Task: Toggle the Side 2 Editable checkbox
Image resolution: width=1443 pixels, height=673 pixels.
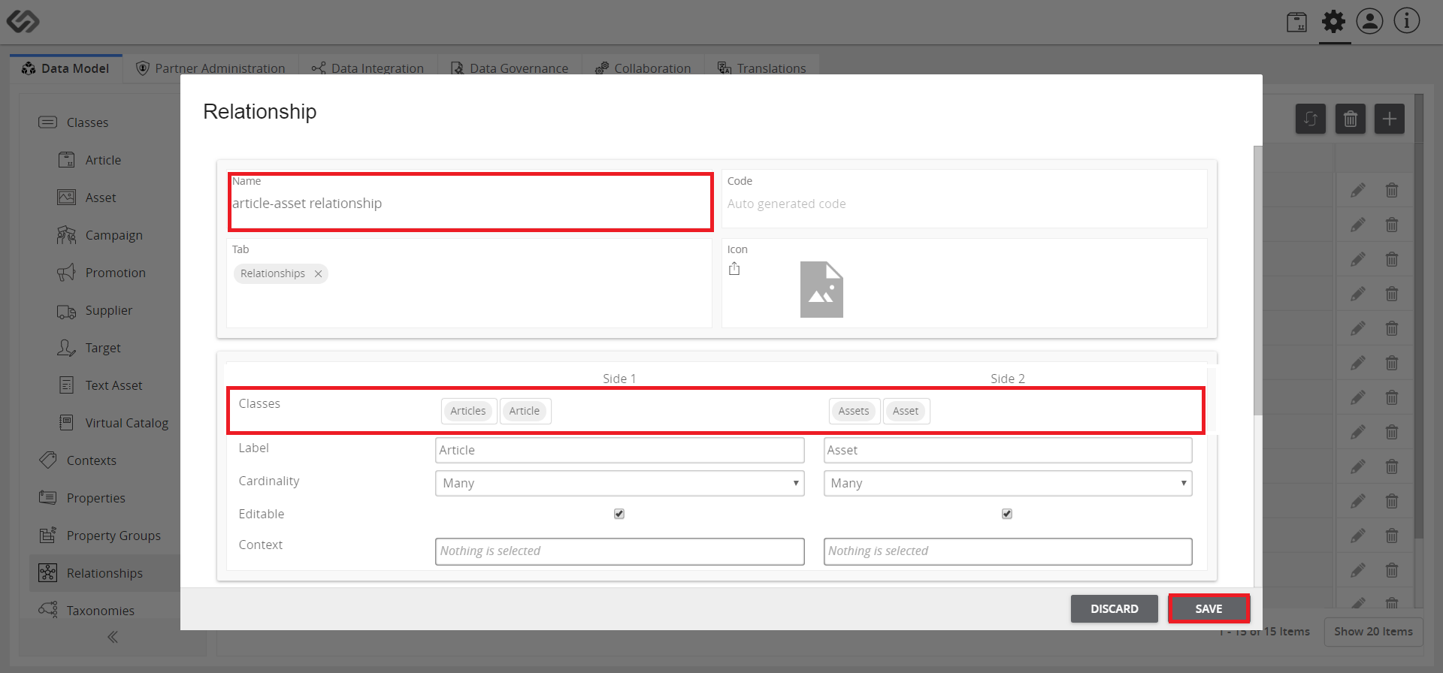Action: click(1007, 514)
